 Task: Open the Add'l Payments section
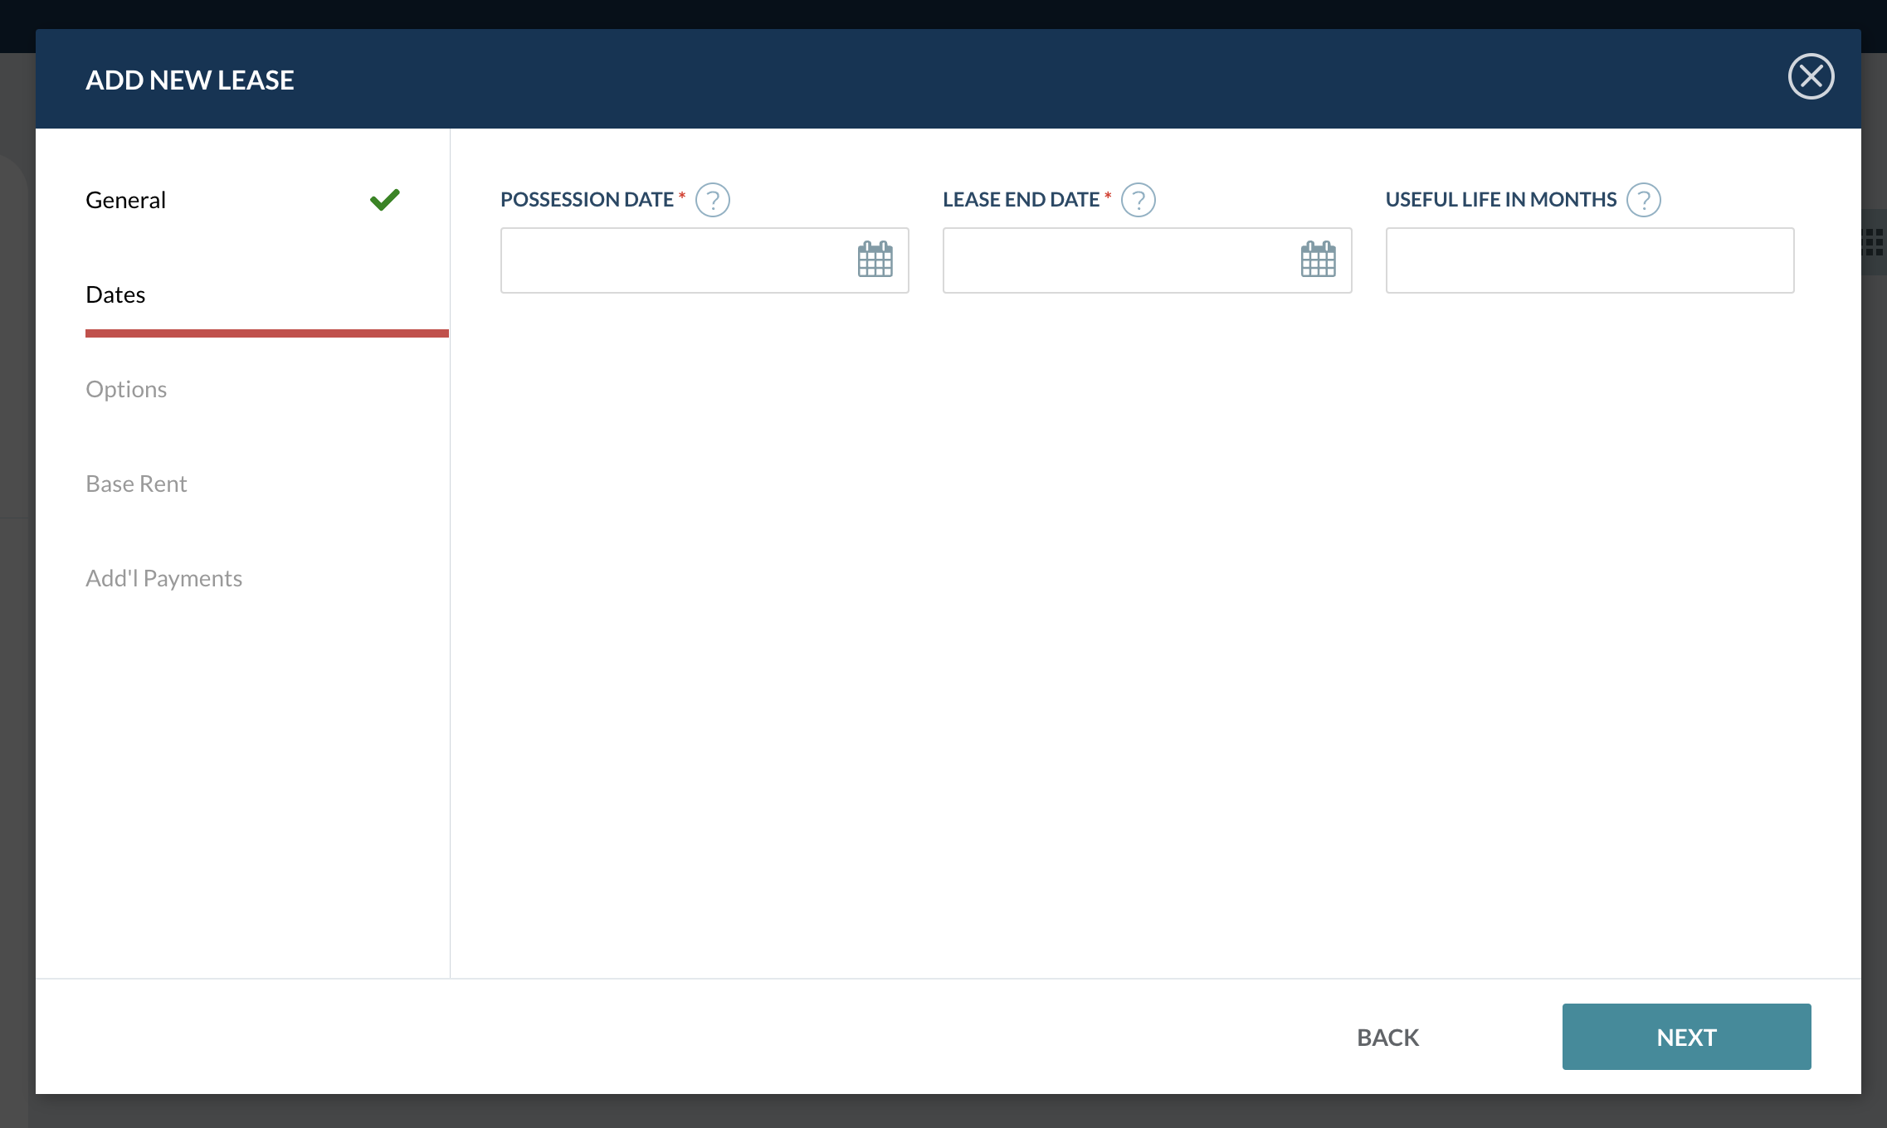pyautogui.click(x=163, y=577)
